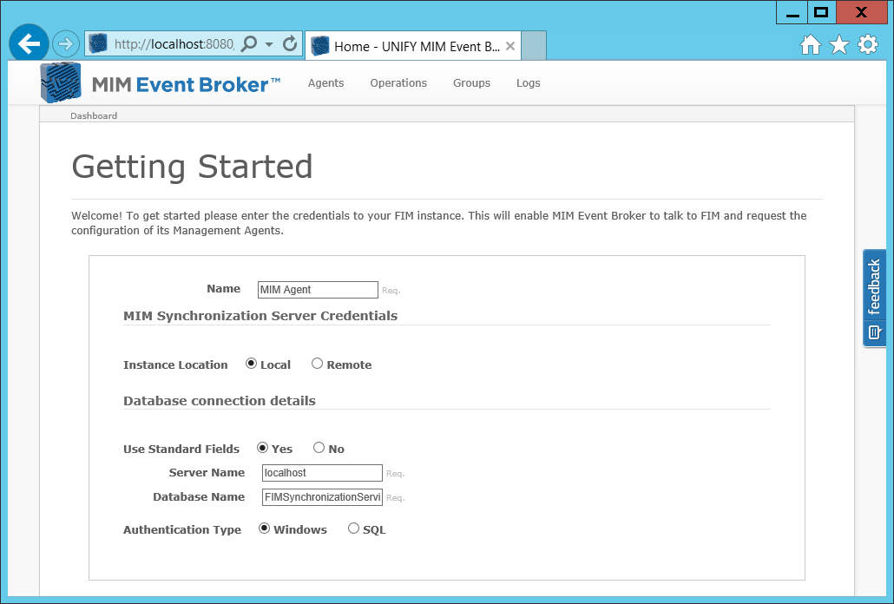
Task: Click the Dashboard breadcrumb link
Action: coord(94,115)
